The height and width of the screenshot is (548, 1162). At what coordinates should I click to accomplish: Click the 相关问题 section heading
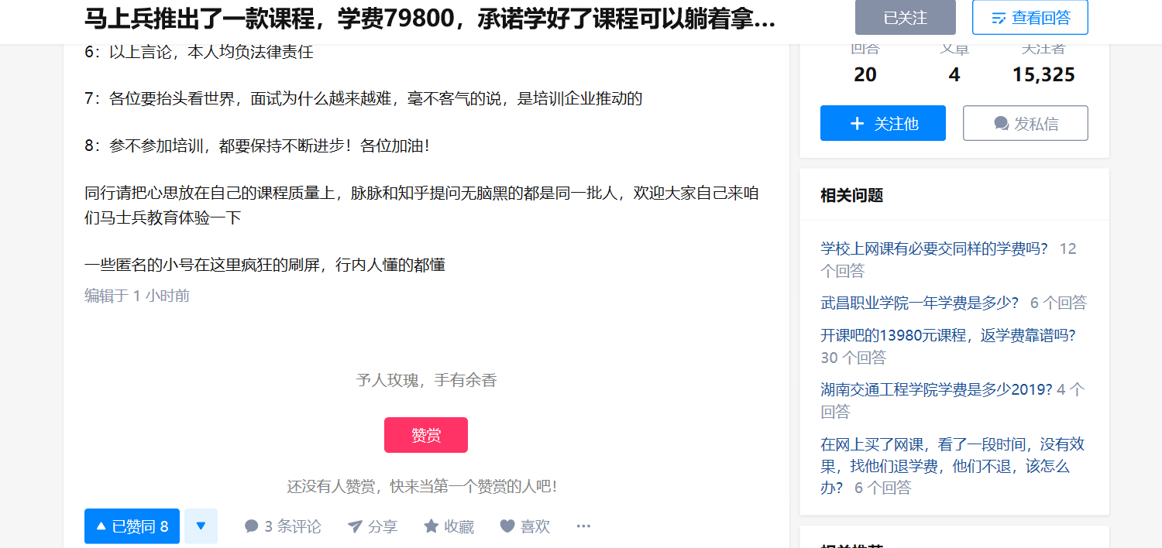[851, 195]
